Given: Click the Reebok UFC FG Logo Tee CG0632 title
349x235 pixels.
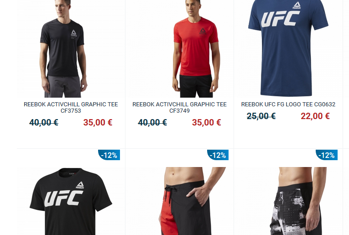Looking at the screenshot, I should point(288,104).
